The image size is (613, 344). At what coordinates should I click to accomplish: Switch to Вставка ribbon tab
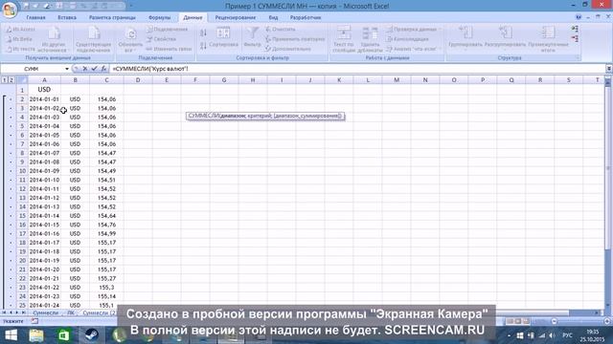pos(67,17)
